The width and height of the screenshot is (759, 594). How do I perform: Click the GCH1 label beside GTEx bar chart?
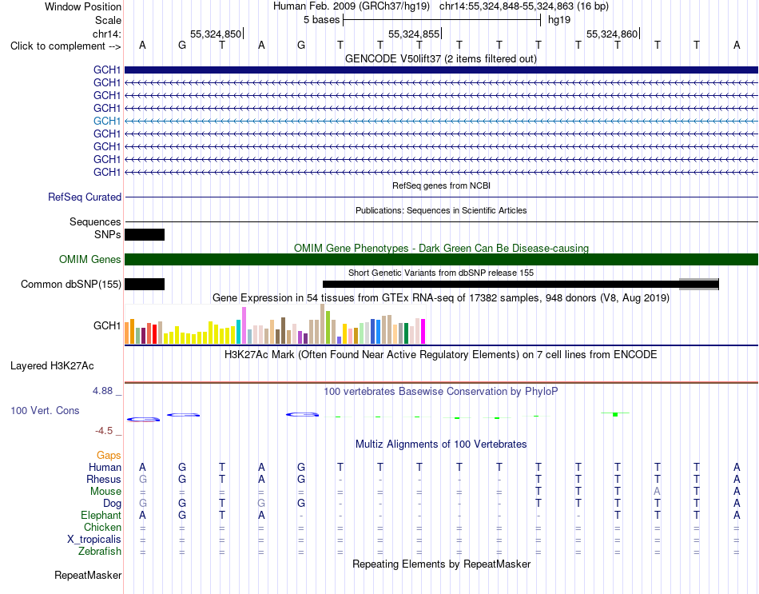pyautogui.click(x=107, y=325)
